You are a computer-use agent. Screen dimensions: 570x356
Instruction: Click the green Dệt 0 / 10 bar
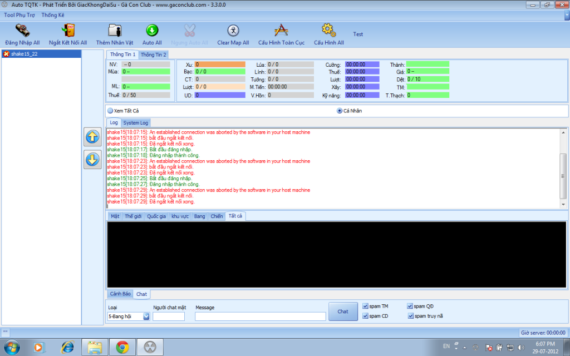428,79
